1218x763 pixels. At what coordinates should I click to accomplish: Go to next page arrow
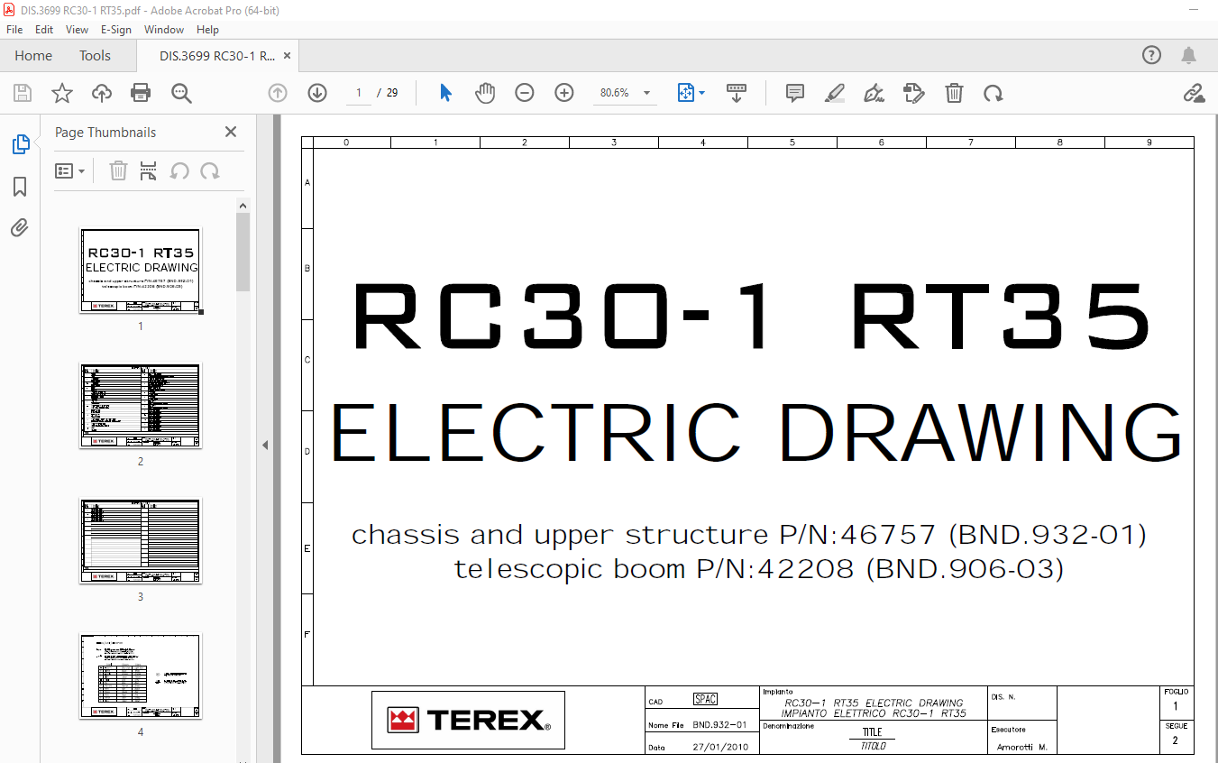click(x=317, y=93)
